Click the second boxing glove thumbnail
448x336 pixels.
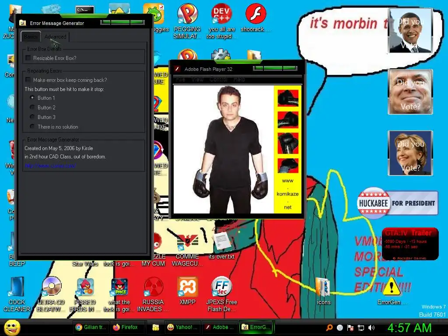tap(288, 119)
